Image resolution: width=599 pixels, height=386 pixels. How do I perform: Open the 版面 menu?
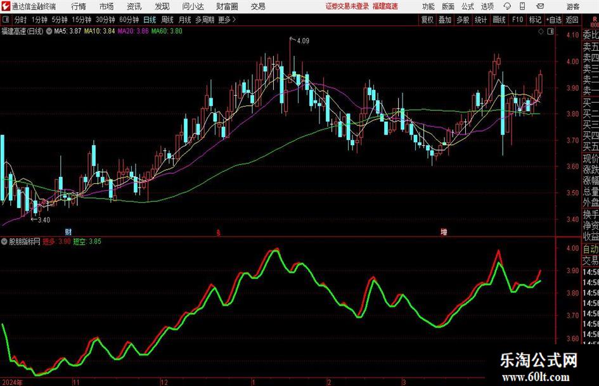pos(448,6)
